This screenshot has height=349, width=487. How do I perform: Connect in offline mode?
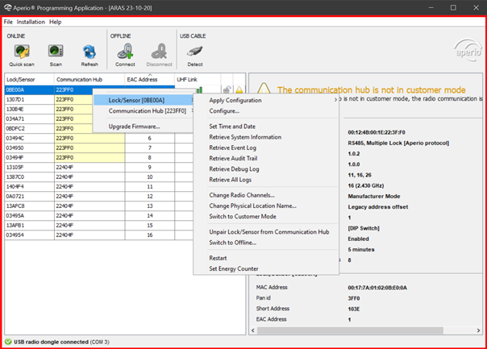125,56
